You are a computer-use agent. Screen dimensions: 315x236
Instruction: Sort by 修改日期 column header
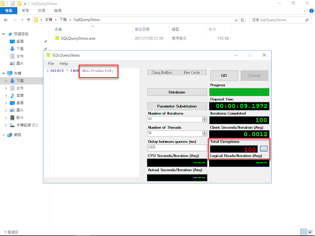142,29
